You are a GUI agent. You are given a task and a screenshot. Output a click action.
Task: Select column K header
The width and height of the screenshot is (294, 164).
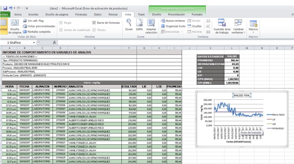point(210,48)
